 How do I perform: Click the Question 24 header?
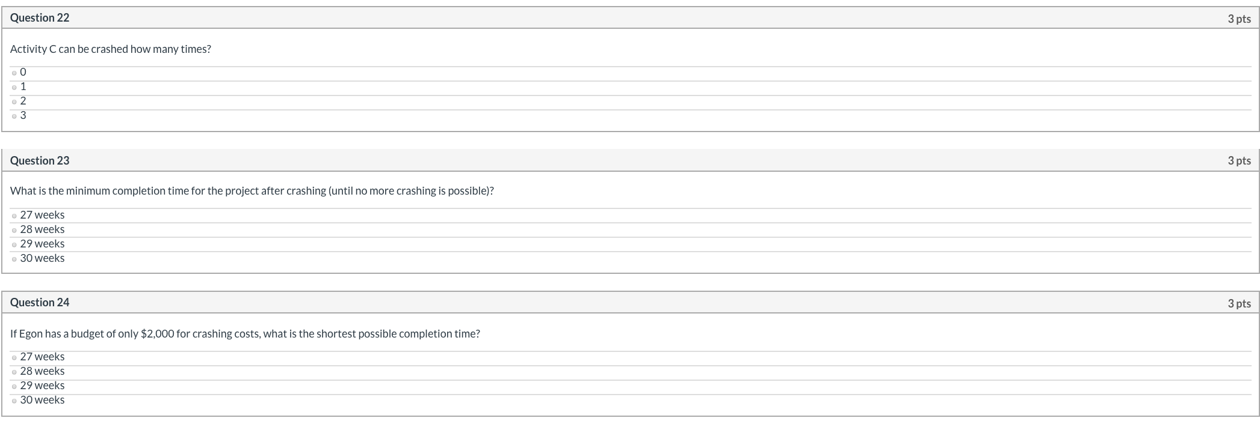click(40, 302)
